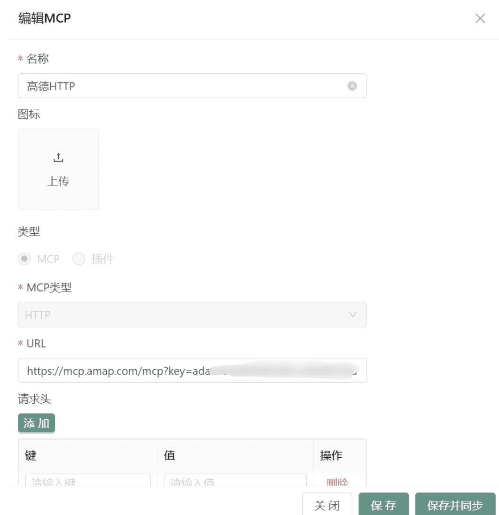Image resolution: width=499 pixels, height=515 pixels.
Task: Choose the 插件 radio option
Action: (79, 259)
